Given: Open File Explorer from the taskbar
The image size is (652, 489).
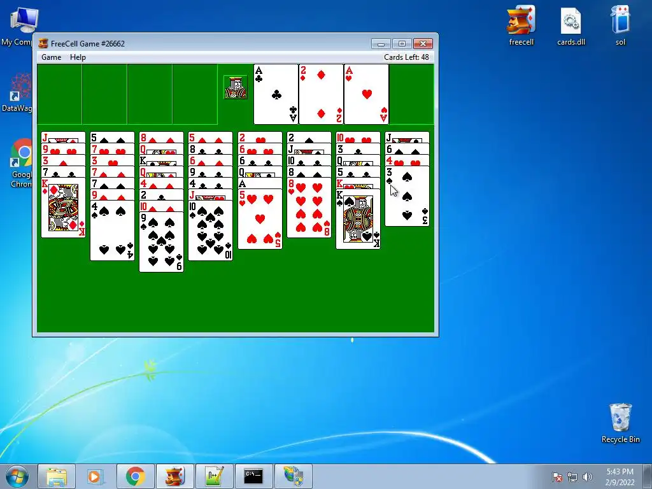Looking at the screenshot, I should click(x=57, y=476).
